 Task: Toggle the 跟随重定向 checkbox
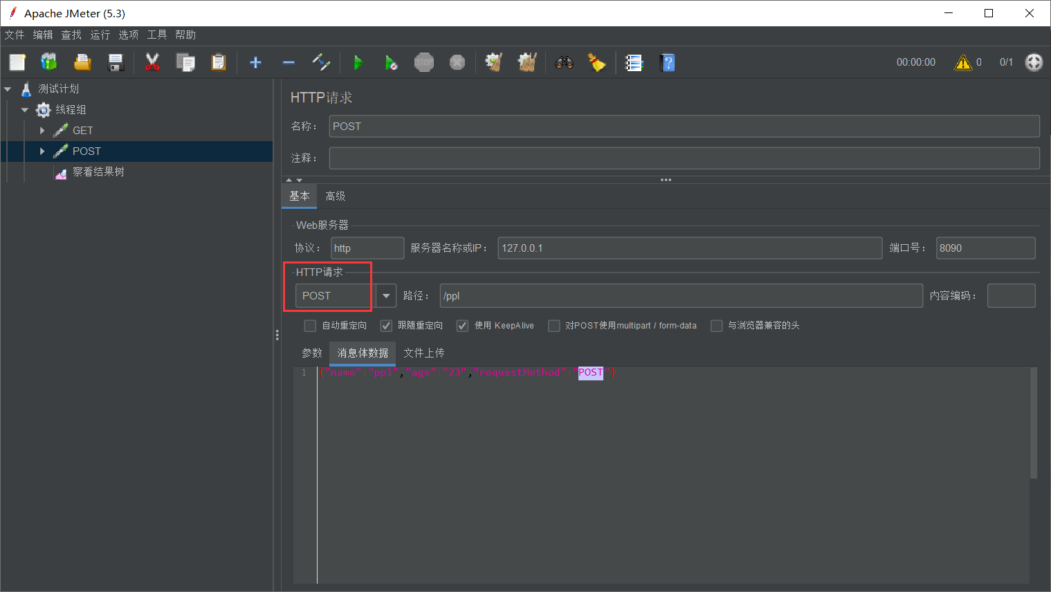[386, 326]
